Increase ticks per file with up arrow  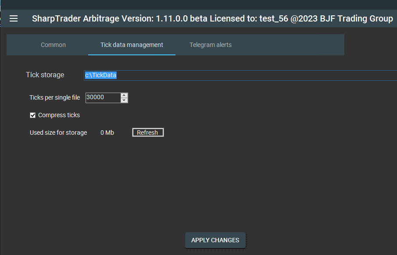(124, 95)
